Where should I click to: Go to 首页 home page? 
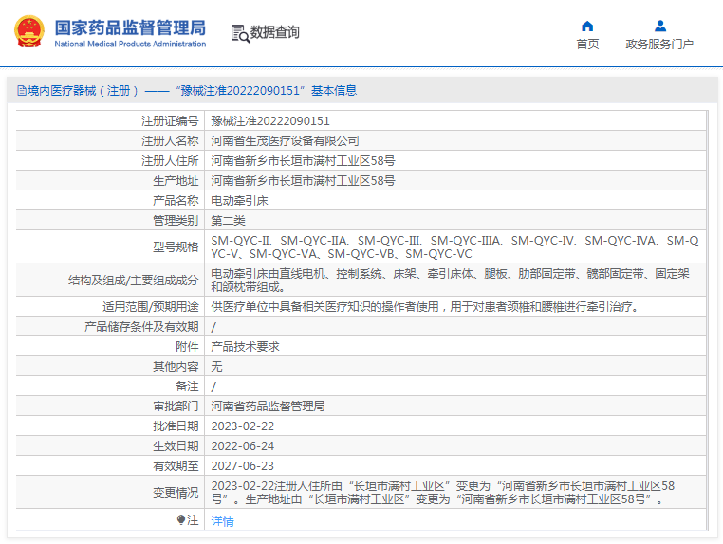587,45
